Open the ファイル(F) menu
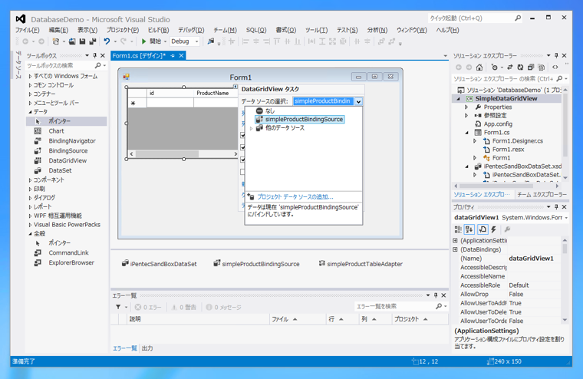The image size is (583, 379). [27, 30]
